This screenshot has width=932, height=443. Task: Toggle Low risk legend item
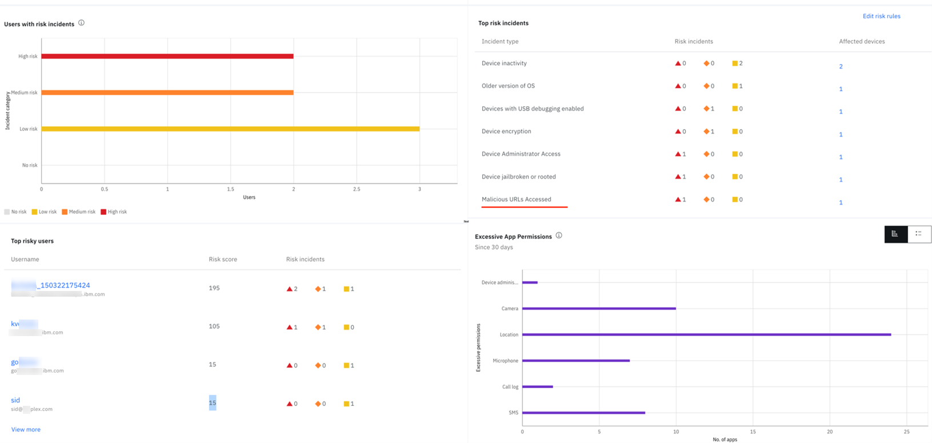click(x=44, y=211)
